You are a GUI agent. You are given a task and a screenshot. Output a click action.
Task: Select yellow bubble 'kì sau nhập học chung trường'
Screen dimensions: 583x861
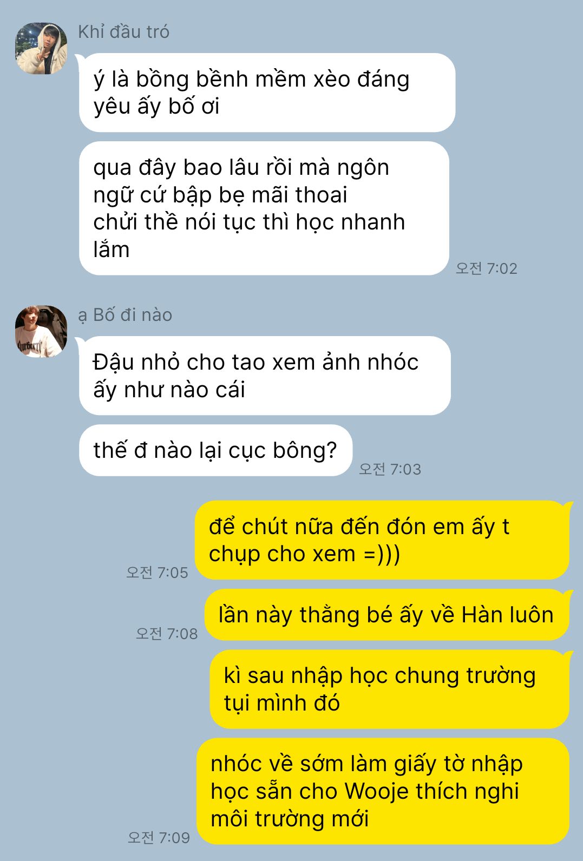pyautogui.click(x=390, y=689)
